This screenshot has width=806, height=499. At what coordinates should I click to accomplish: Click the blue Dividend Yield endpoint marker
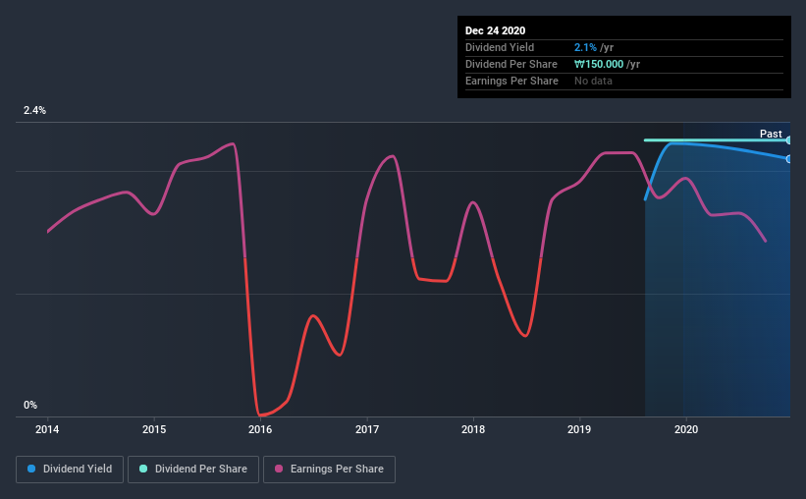[788, 159]
